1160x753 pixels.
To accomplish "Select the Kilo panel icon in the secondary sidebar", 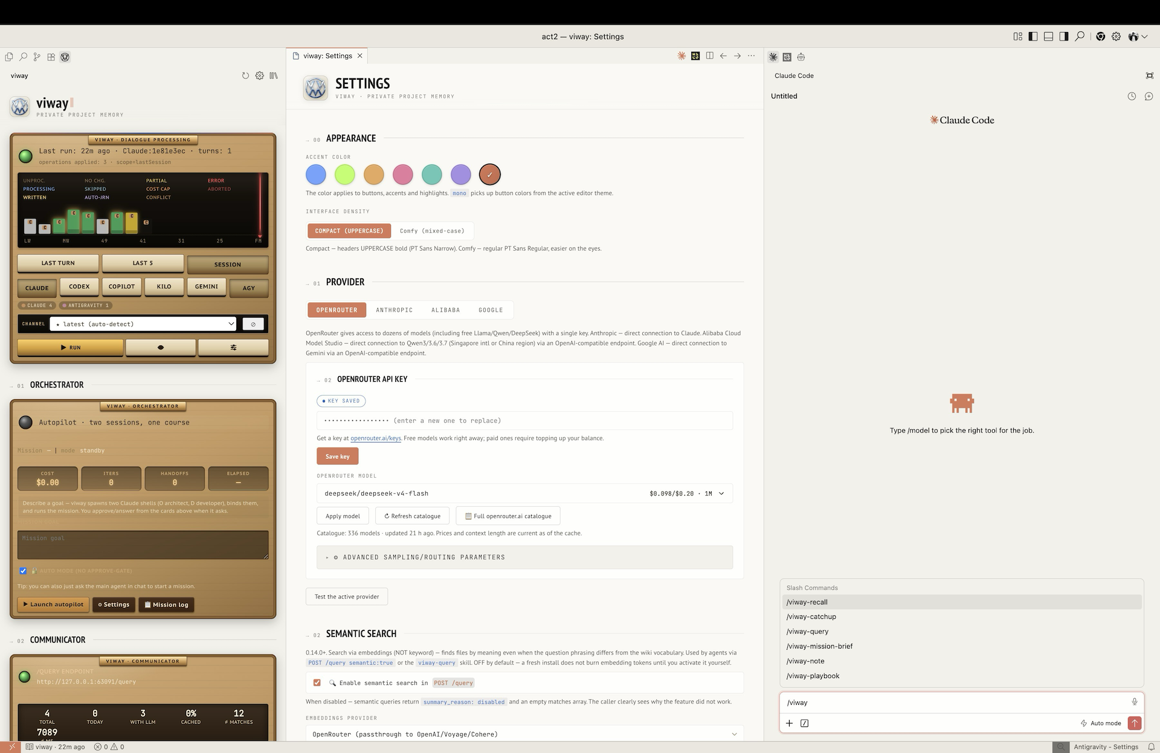I will (x=787, y=57).
